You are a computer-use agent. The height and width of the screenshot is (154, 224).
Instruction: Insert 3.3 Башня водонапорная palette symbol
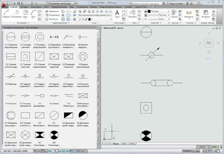pos(83,60)
